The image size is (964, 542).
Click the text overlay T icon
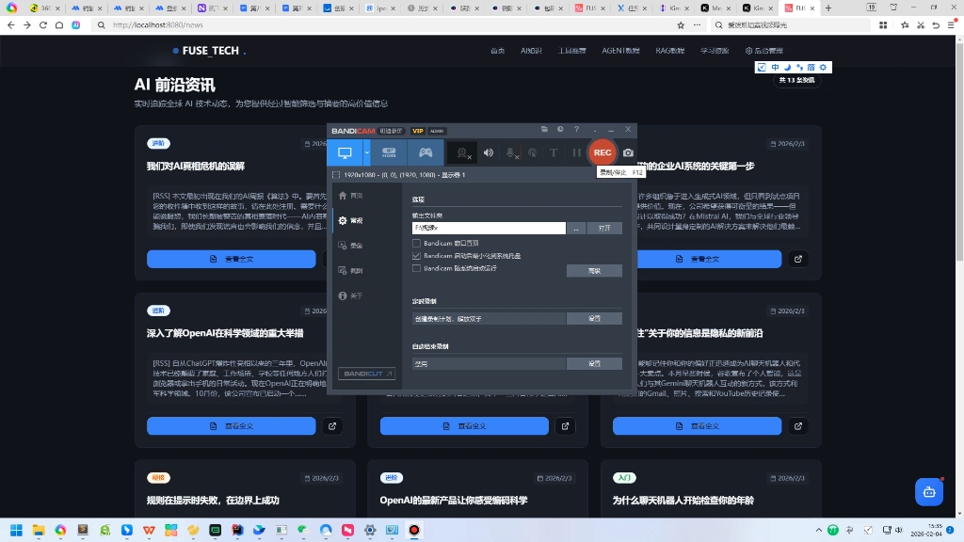[554, 153]
